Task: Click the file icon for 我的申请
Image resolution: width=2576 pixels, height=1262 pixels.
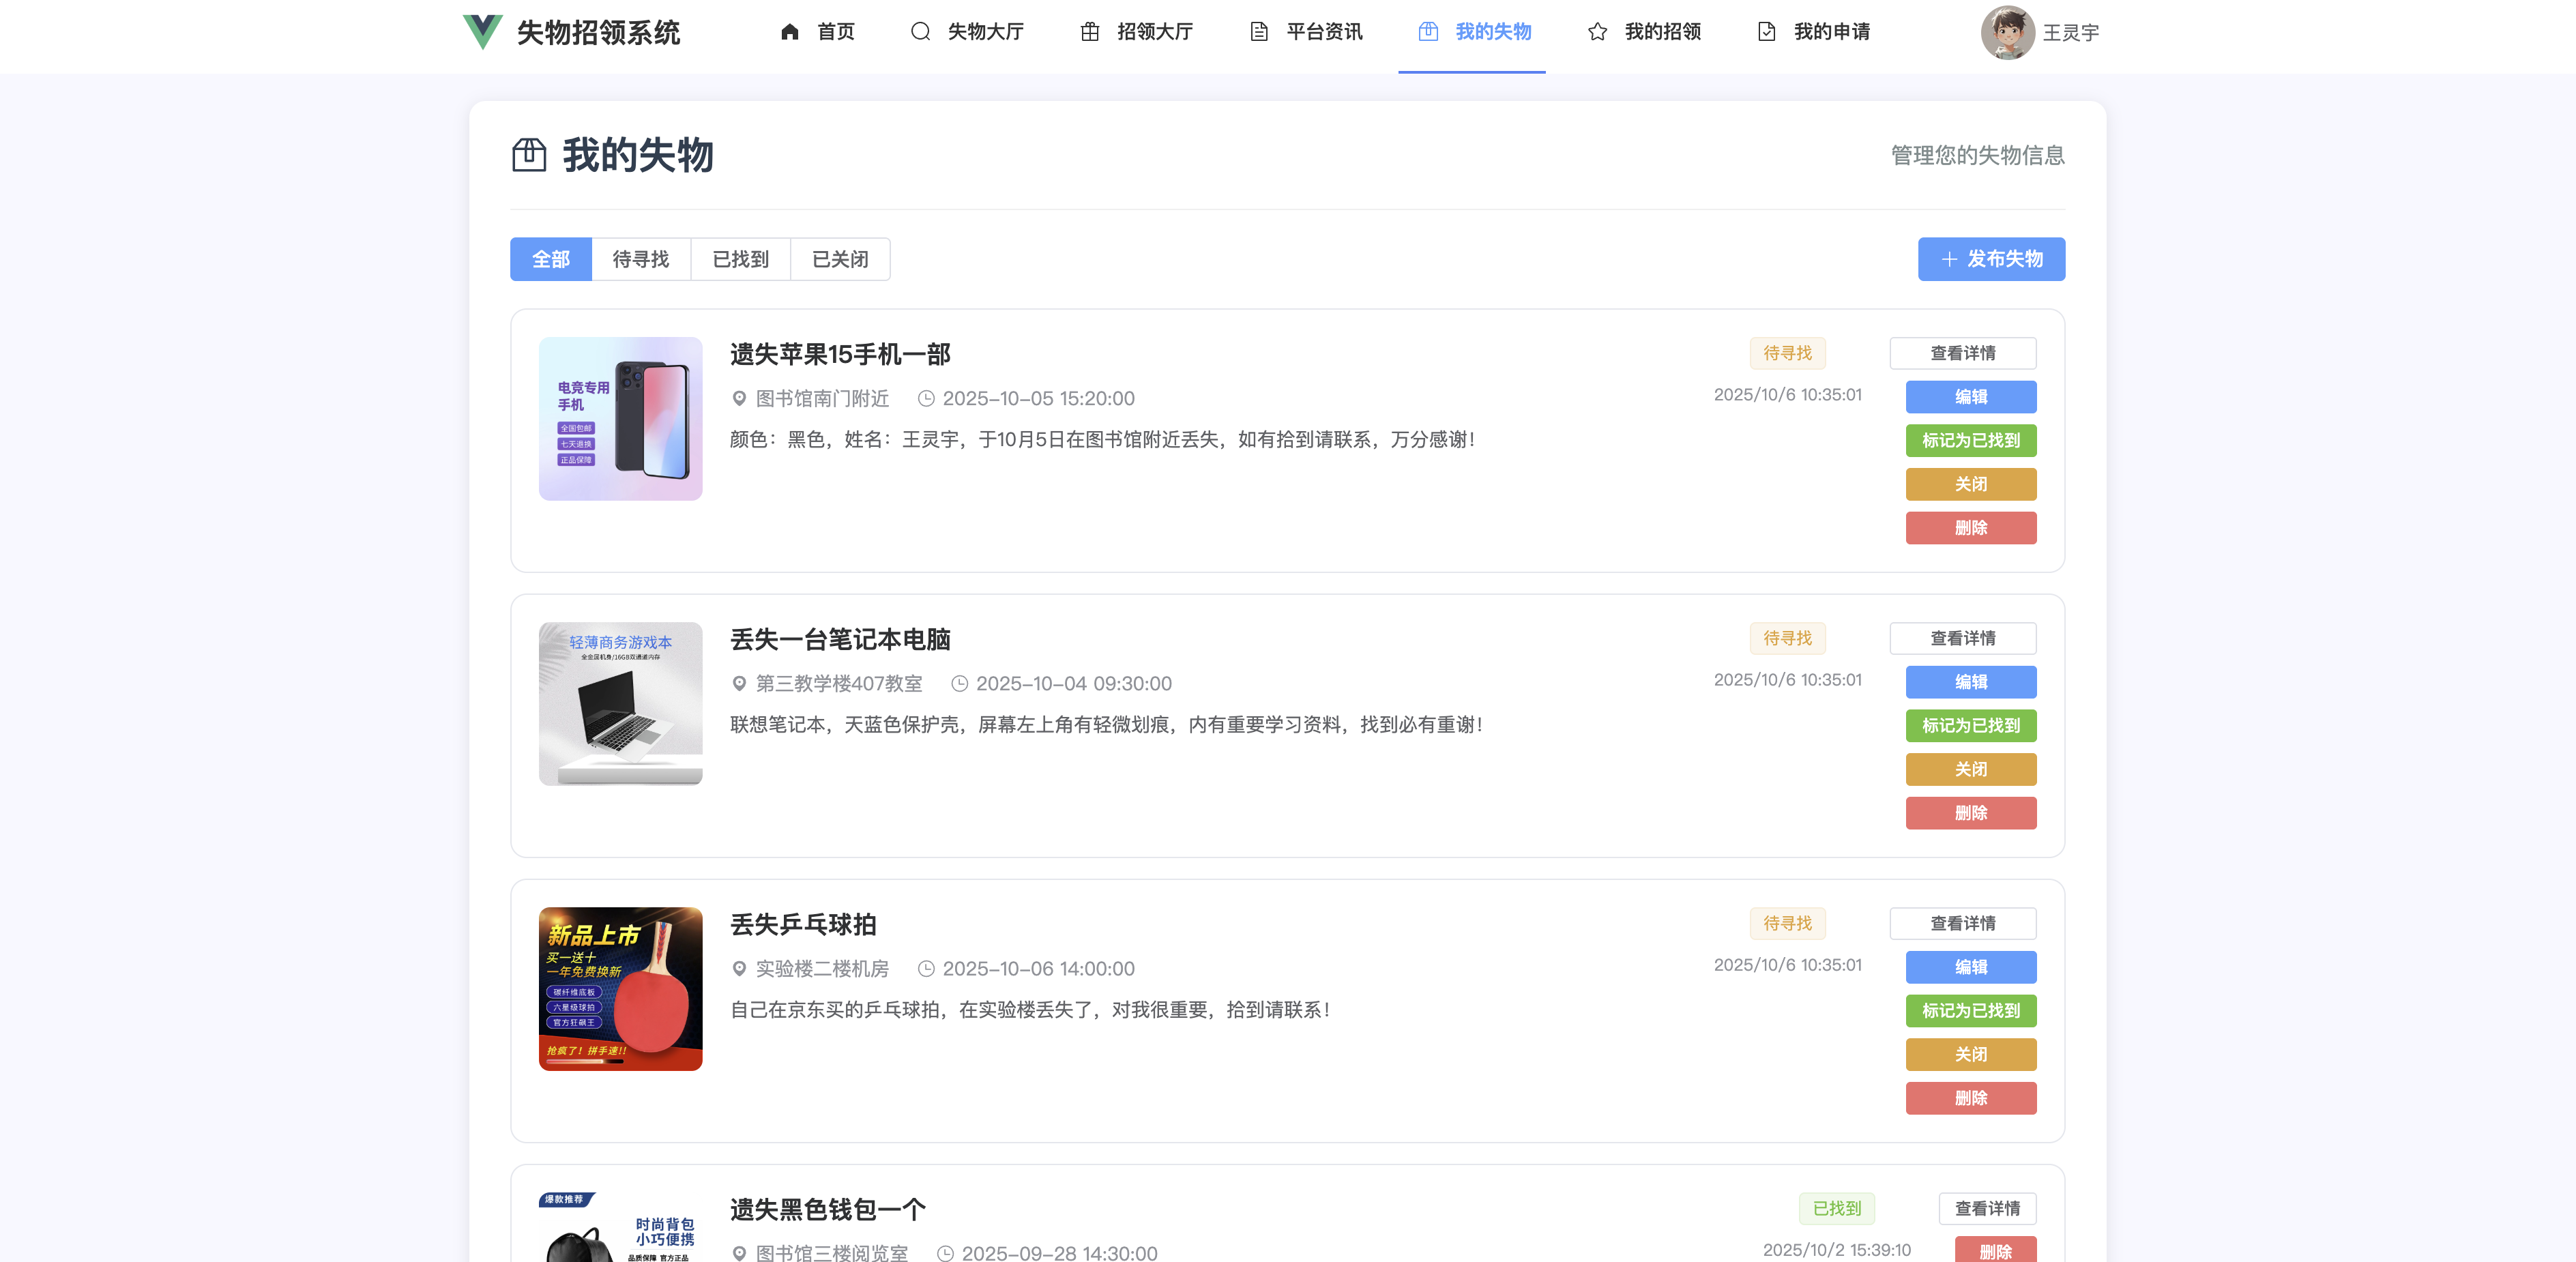Action: [x=1766, y=32]
